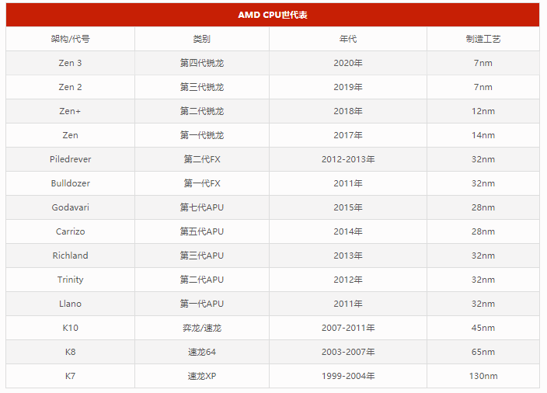Select the 架构/代号 column header

coord(70,39)
